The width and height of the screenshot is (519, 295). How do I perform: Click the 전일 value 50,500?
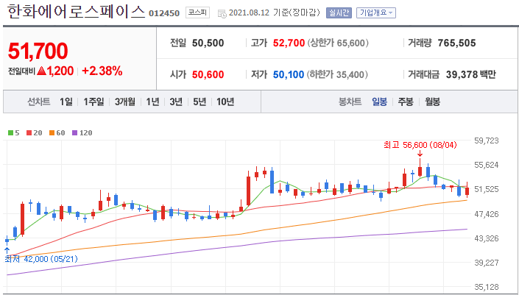coord(208,43)
